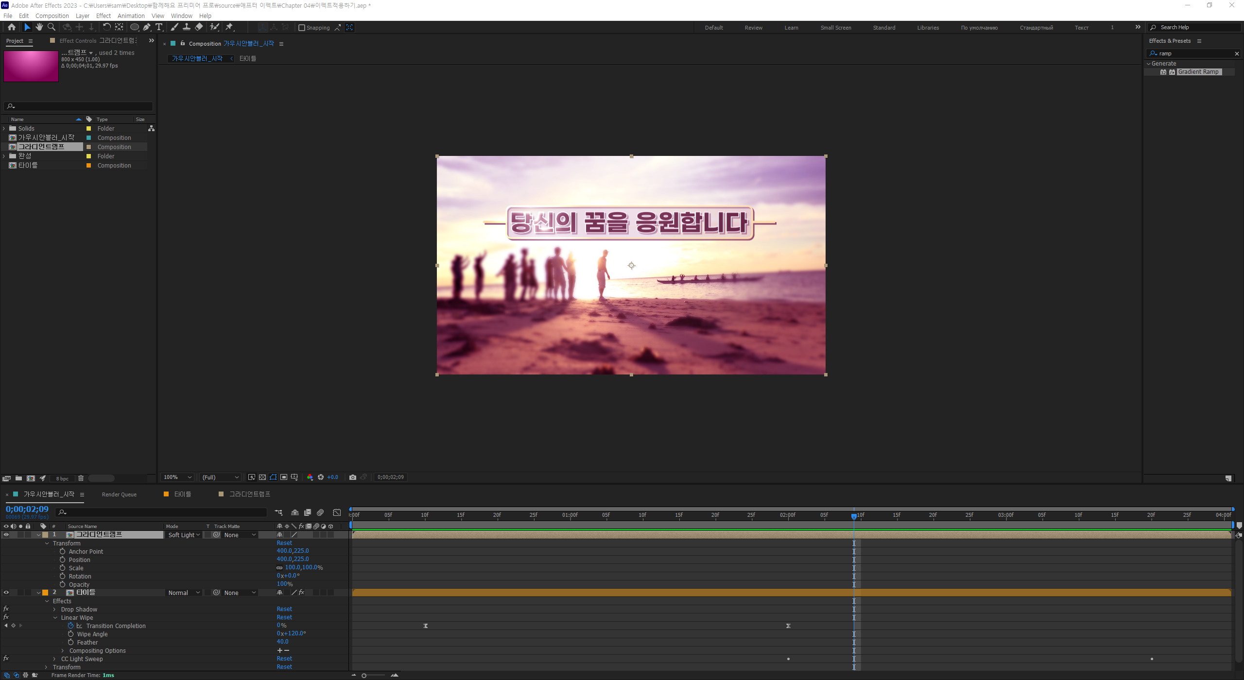1244x680 pixels.
Task: Click the Home icon in toolbar
Action: click(12, 27)
